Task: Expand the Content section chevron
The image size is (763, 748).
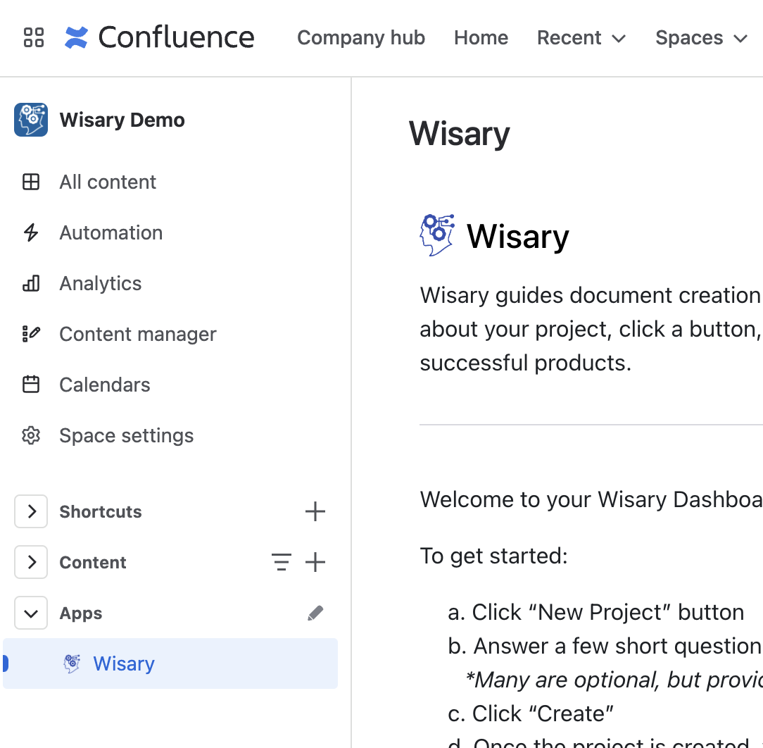Action: coord(31,562)
